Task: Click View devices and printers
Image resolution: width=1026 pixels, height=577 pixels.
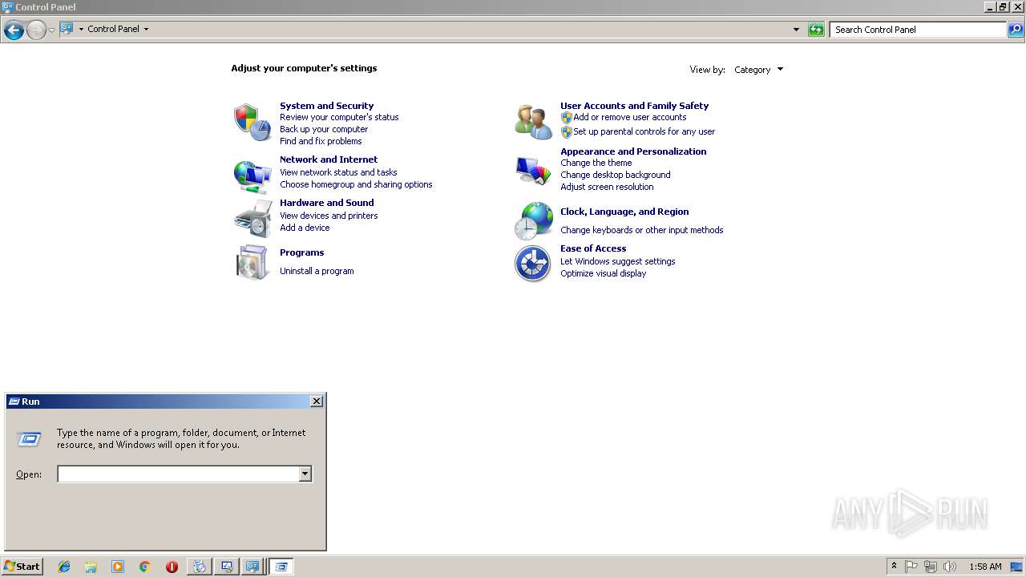Action: click(329, 216)
